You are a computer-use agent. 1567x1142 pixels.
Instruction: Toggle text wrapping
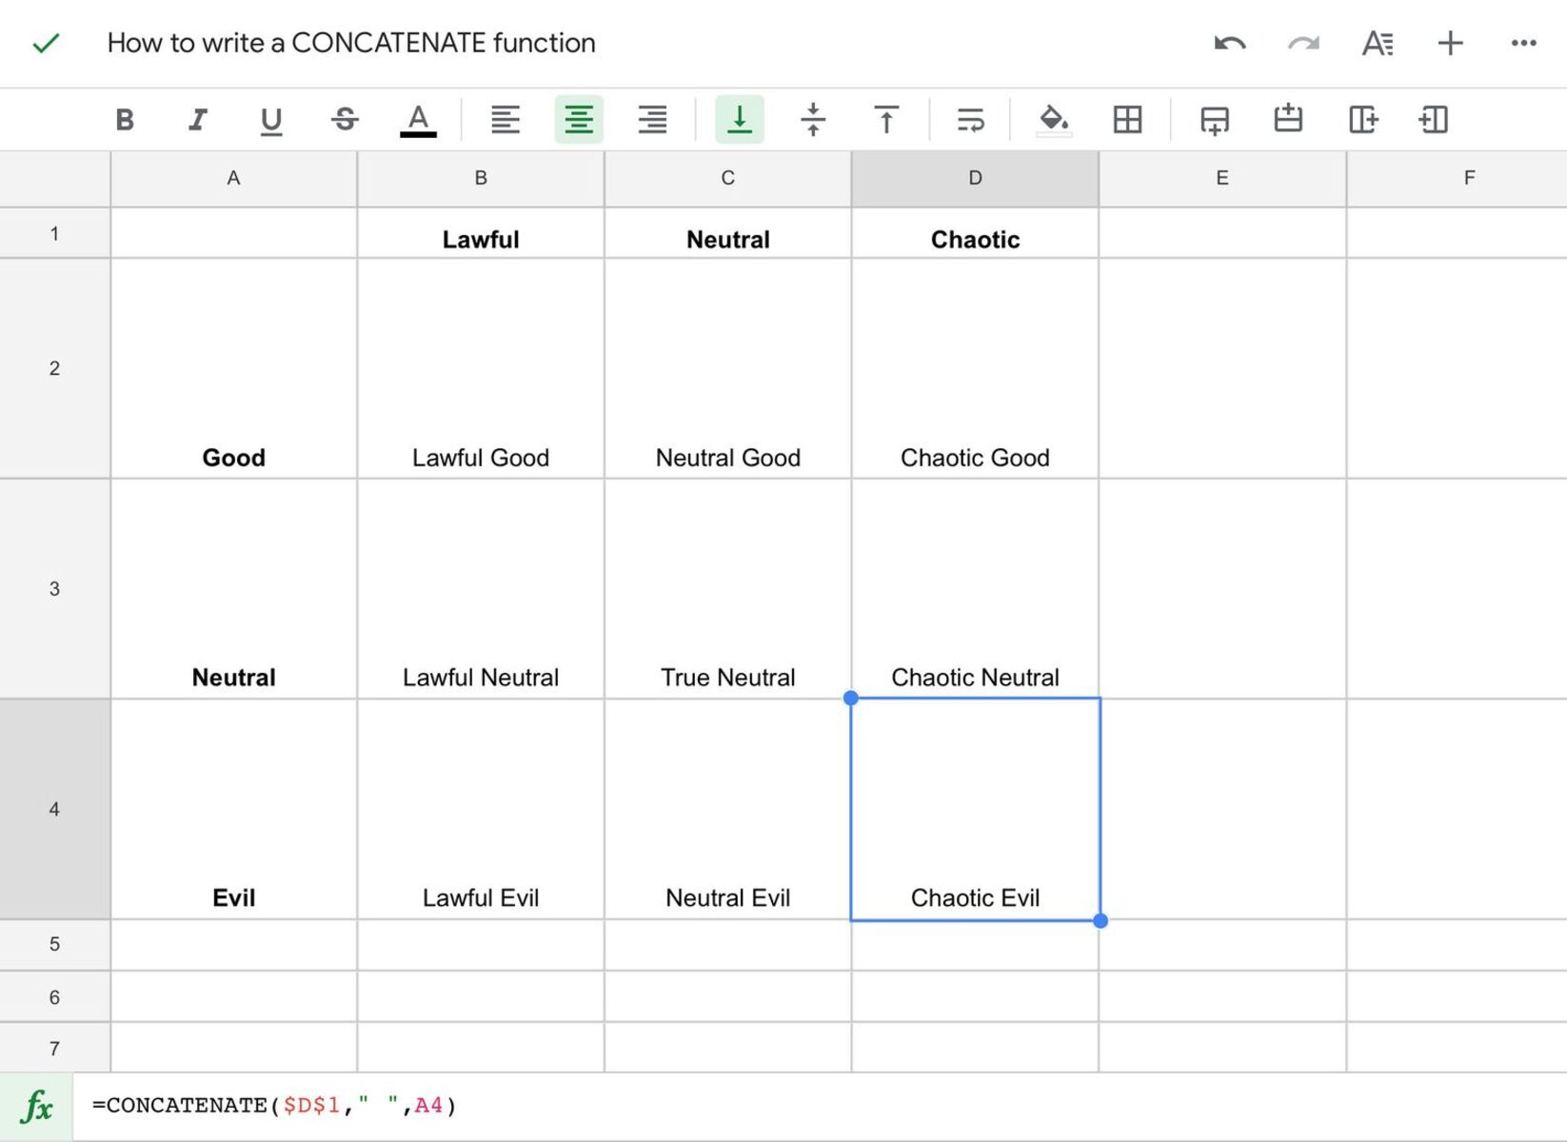pos(970,119)
